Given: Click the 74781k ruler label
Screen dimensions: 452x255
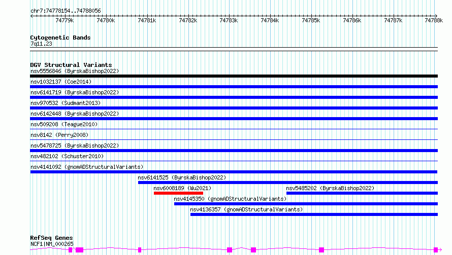Looking at the screenshot, I should point(147,20).
